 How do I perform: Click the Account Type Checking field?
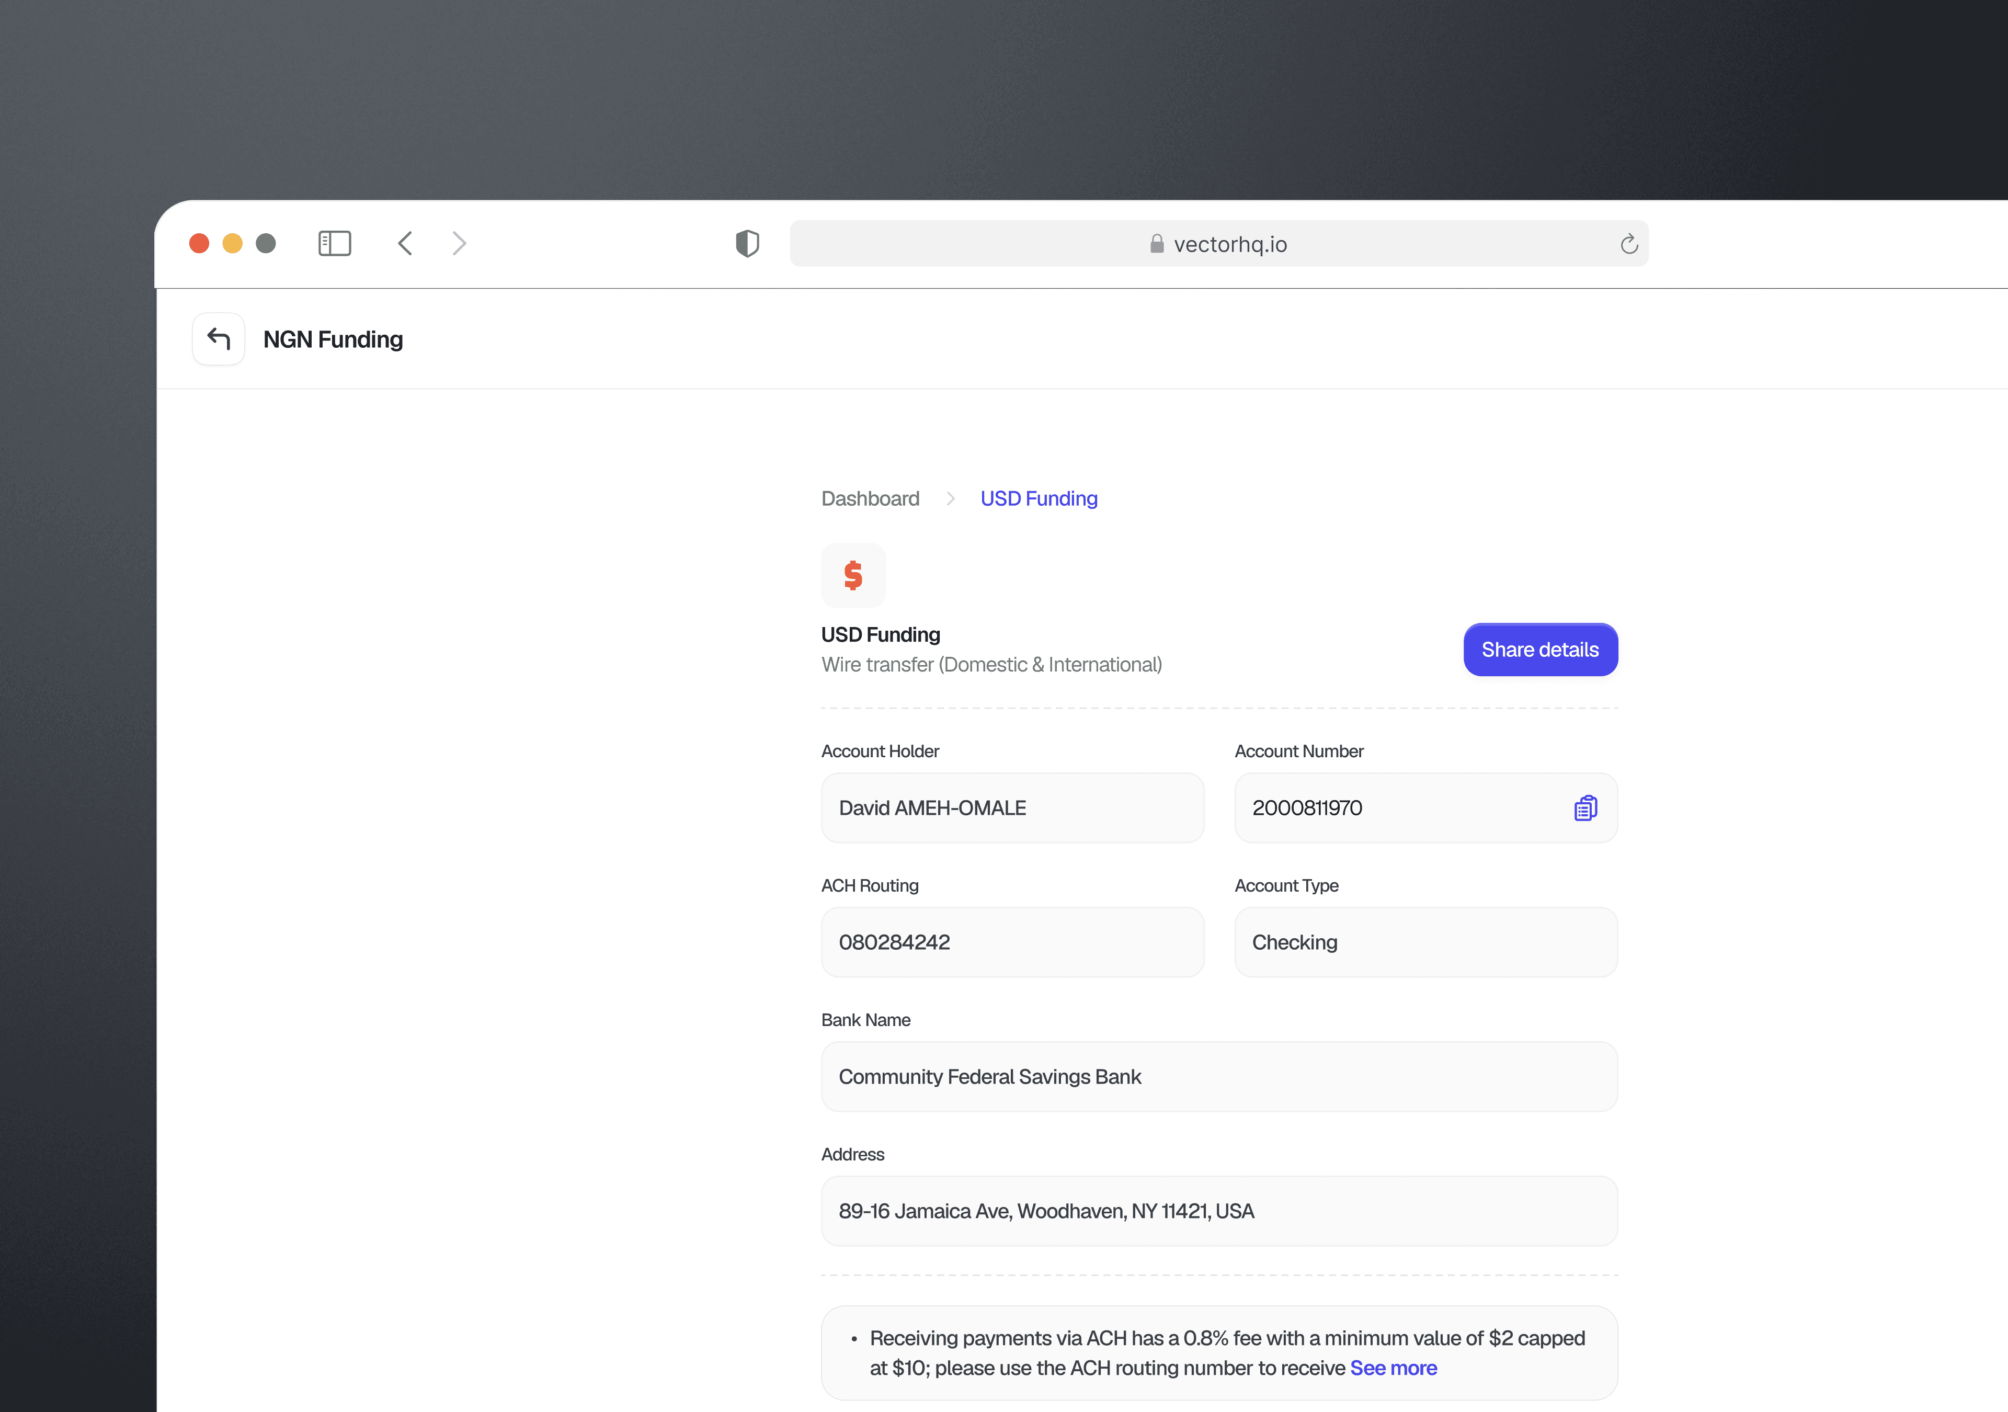1424,942
